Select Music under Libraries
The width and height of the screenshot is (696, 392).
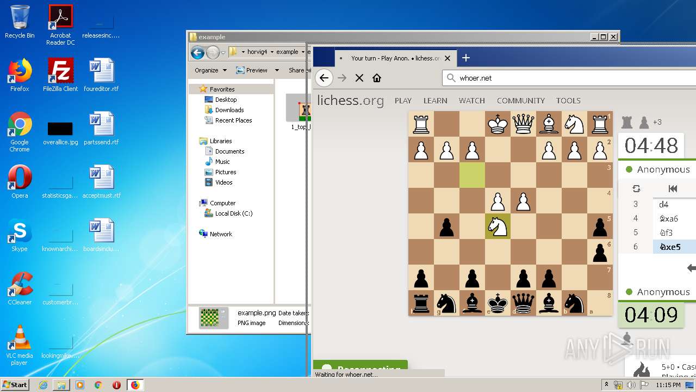click(222, 162)
